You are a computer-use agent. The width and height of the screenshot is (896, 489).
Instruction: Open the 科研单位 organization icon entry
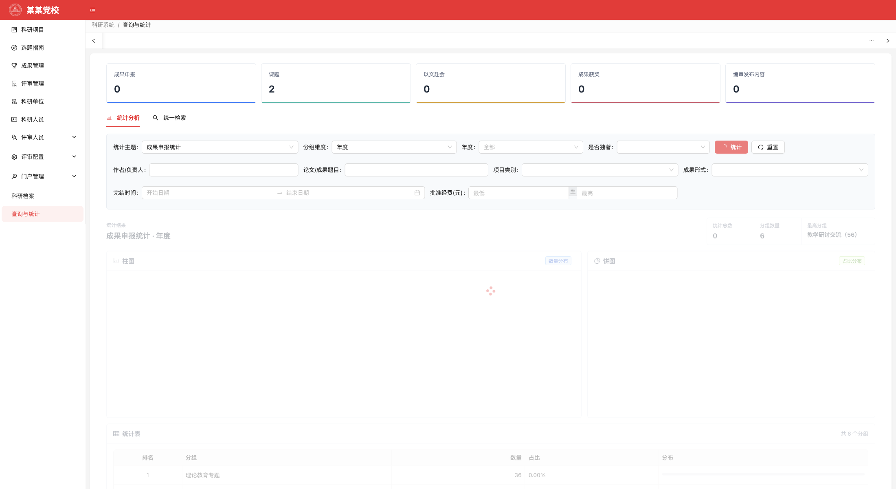coord(14,101)
